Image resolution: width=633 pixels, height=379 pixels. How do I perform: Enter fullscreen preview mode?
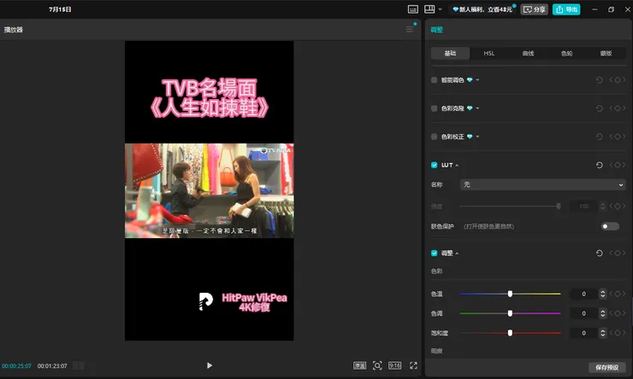click(x=413, y=365)
